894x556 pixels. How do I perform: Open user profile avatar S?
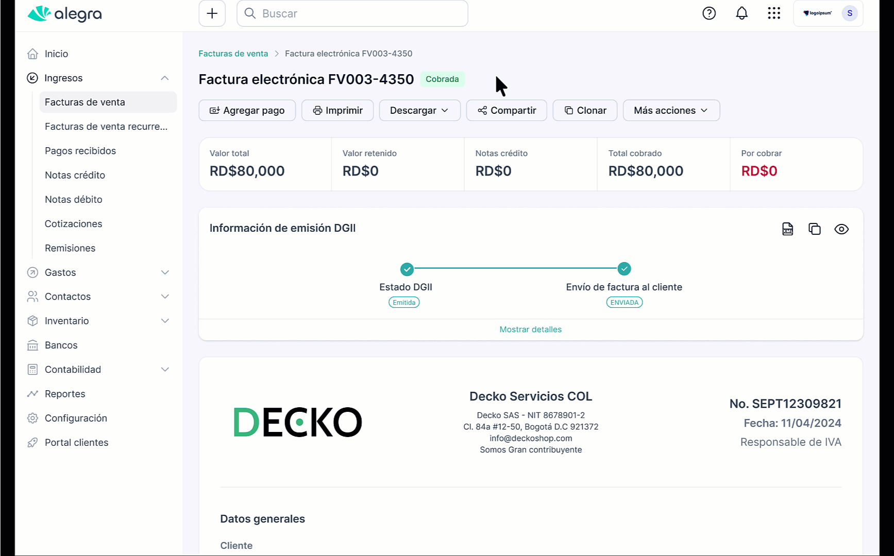850,13
